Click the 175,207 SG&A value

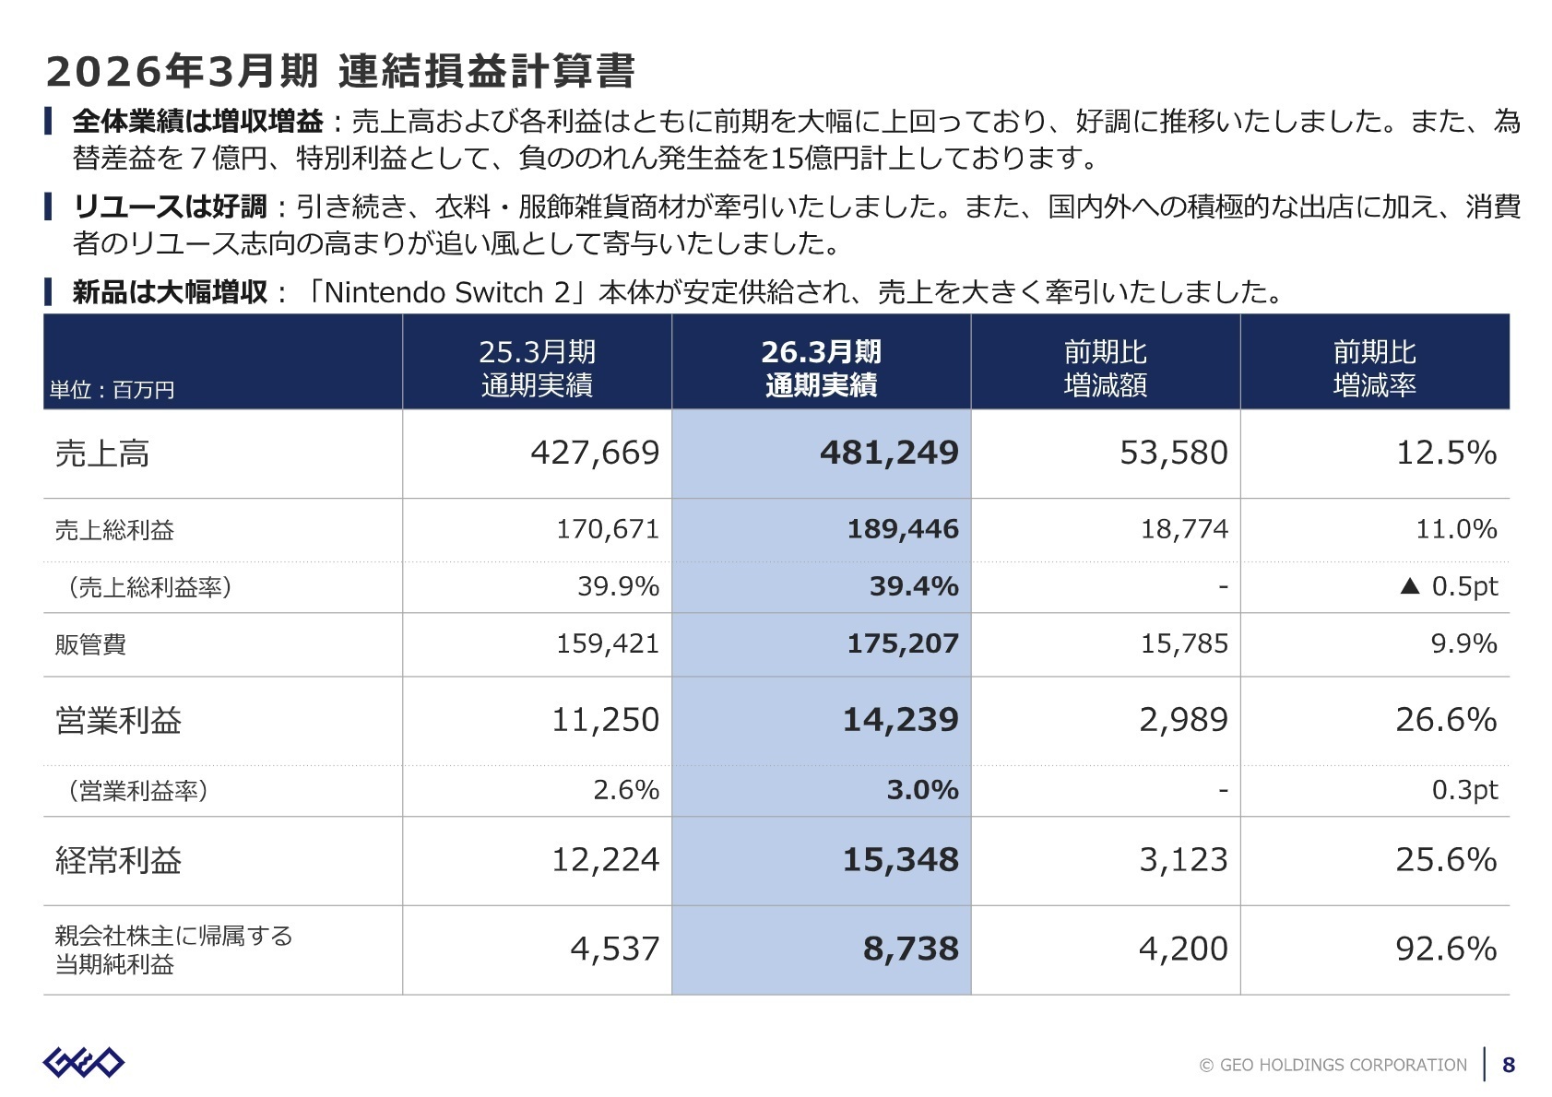903,643
